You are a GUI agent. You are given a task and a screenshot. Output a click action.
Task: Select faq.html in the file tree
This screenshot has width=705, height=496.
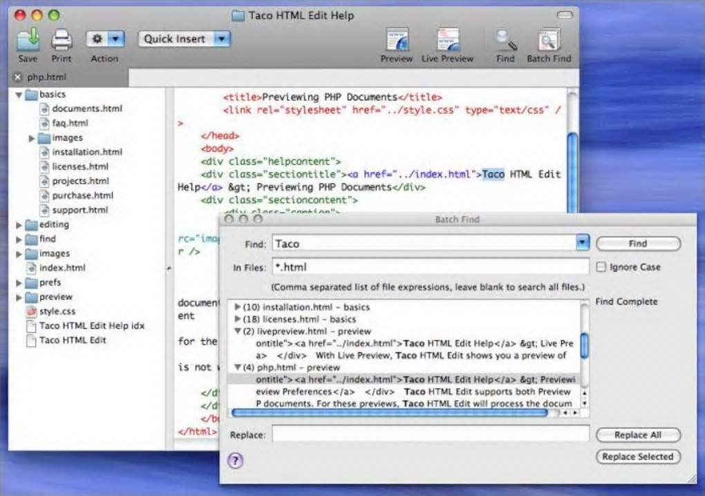tap(70, 123)
